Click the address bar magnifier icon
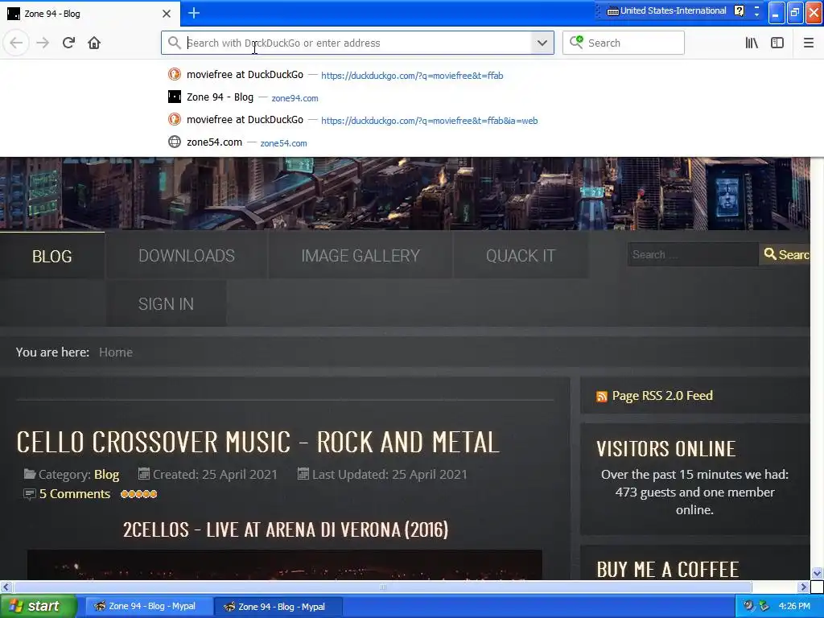The image size is (824, 618). point(175,43)
